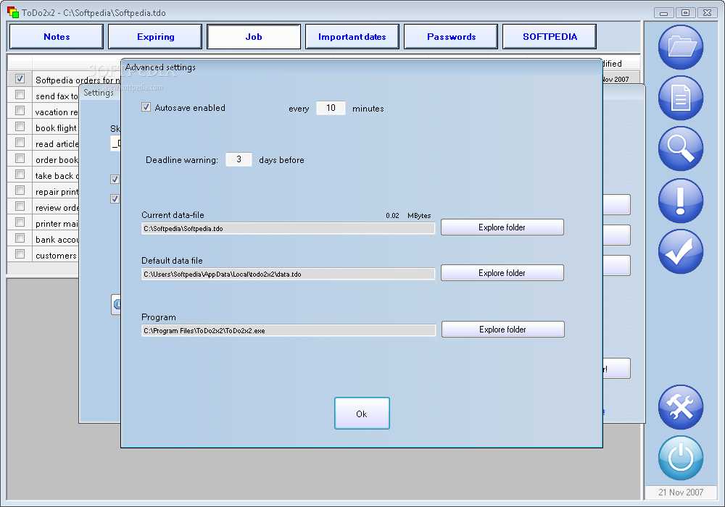This screenshot has height=507, width=725.
Task: Maximize the ToDo2x2 window
Action: click(685, 13)
